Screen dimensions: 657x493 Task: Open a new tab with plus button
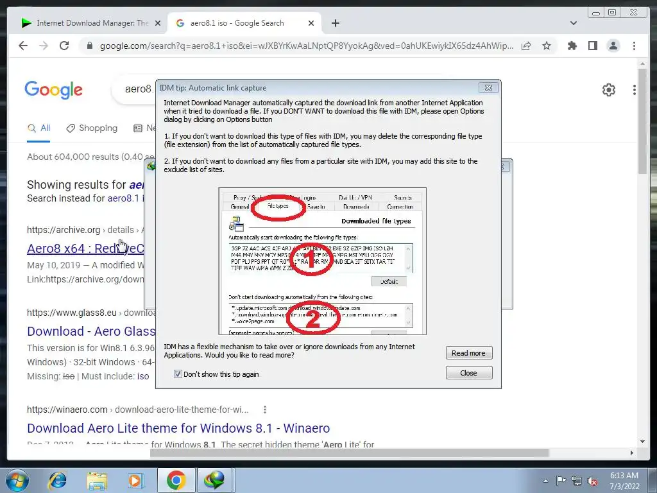click(335, 23)
